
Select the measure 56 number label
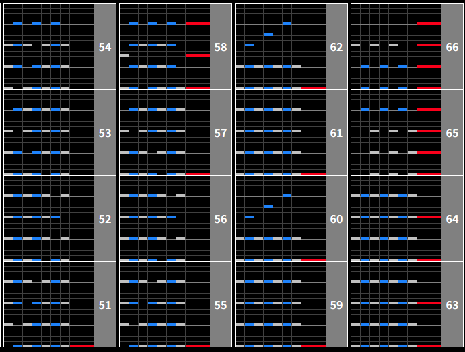click(x=221, y=219)
